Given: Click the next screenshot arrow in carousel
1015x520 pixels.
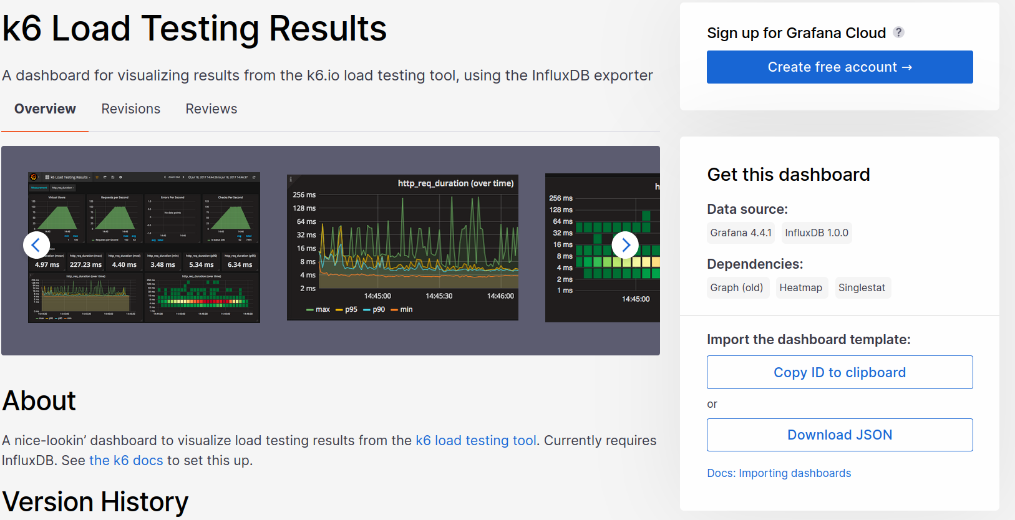Looking at the screenshot, I should [x=625, y=245].
